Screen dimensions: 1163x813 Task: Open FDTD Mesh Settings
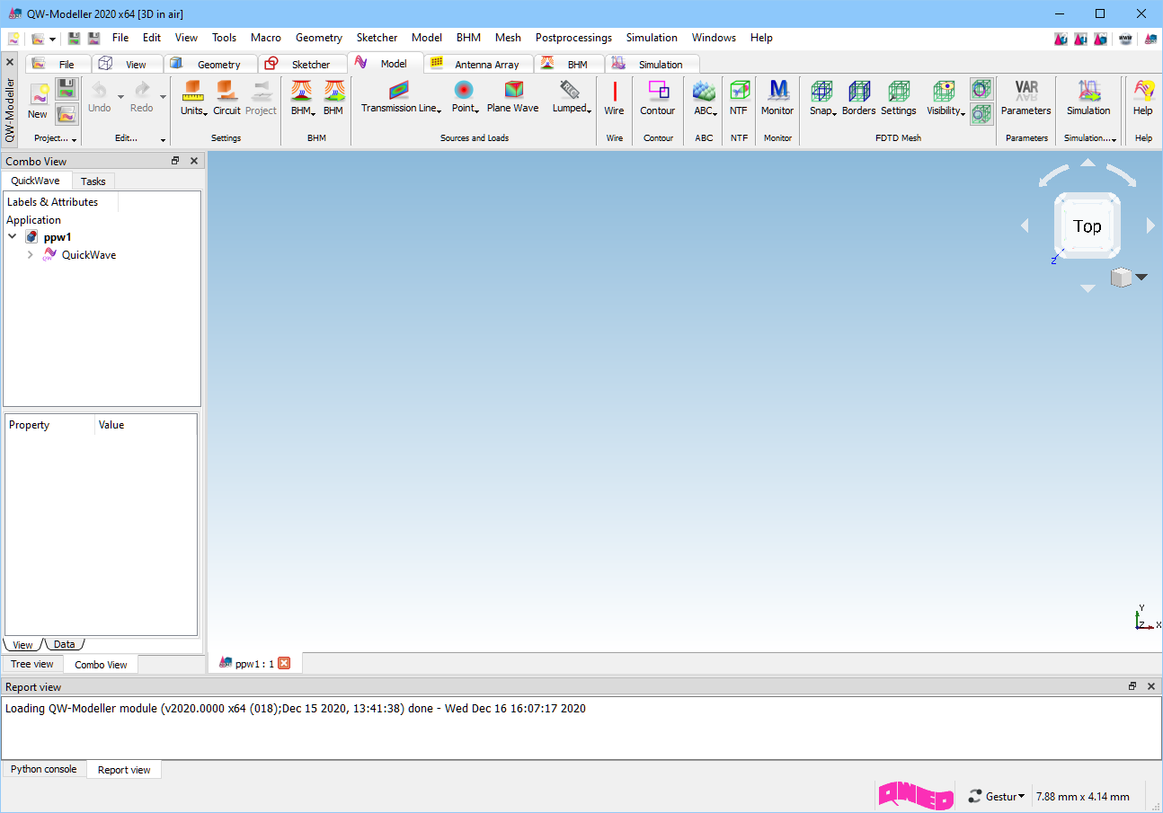[898, 99]
